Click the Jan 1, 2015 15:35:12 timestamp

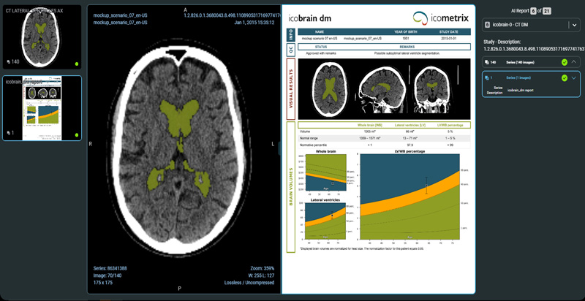(x=254, y=23)
